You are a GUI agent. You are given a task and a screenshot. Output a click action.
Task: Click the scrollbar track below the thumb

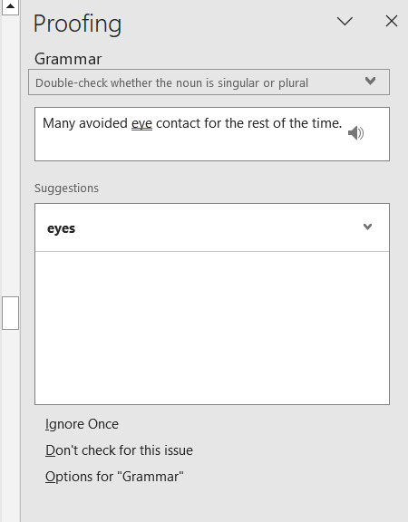pyautogui.click(x=10, y=426)
